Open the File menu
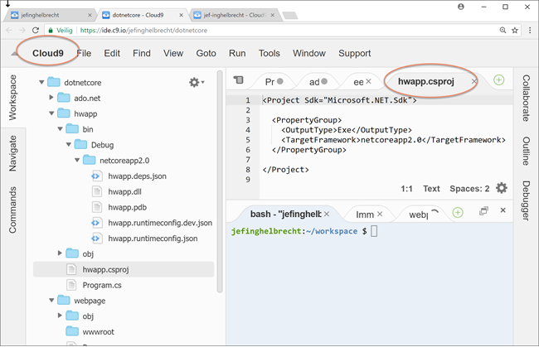 point(84,53)
